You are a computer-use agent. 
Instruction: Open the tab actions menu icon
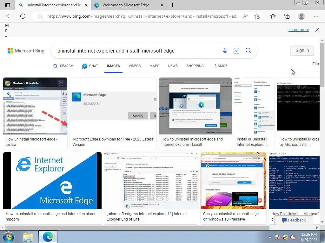tap(8, 5)
